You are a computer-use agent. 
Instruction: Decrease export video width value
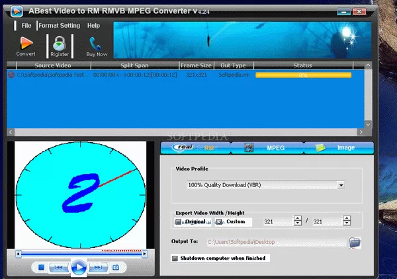[x=298, y=223]
